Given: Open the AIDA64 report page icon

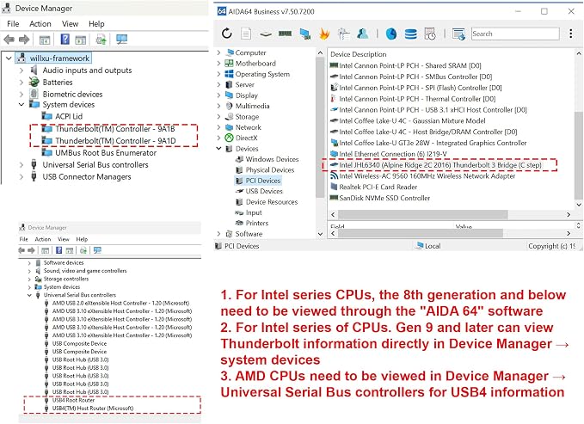Looking at the screenshot, I should [x=246, y=34].
